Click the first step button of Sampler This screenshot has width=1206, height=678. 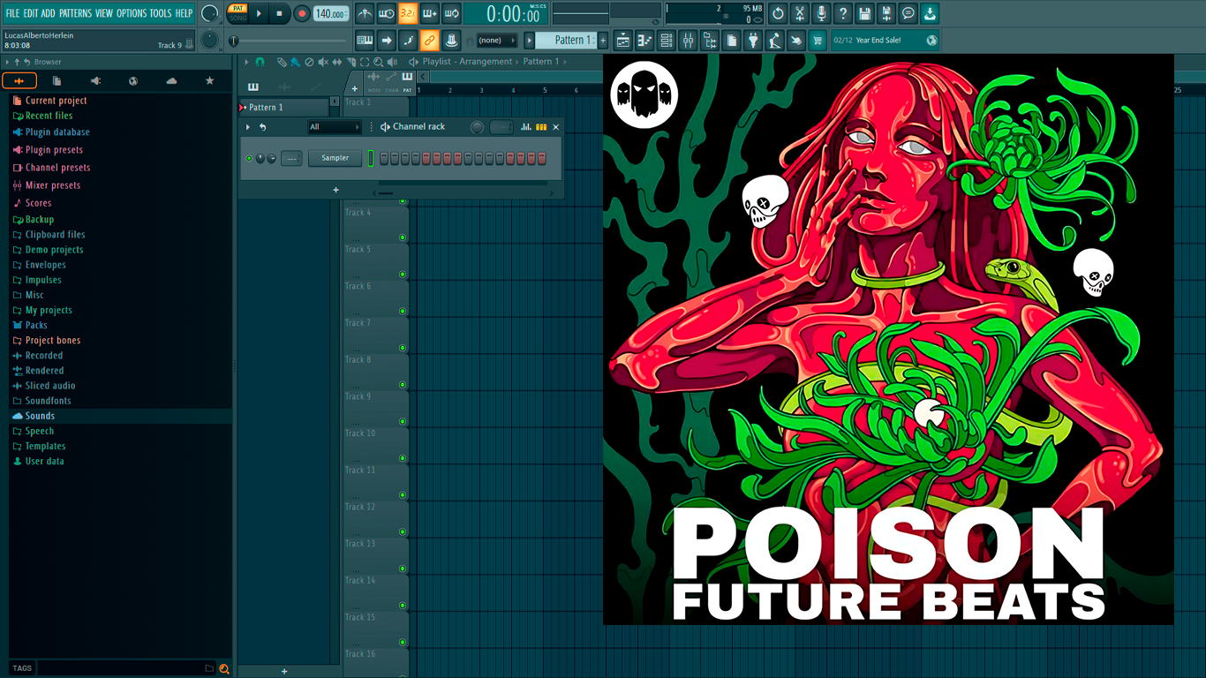coord(384,158)
